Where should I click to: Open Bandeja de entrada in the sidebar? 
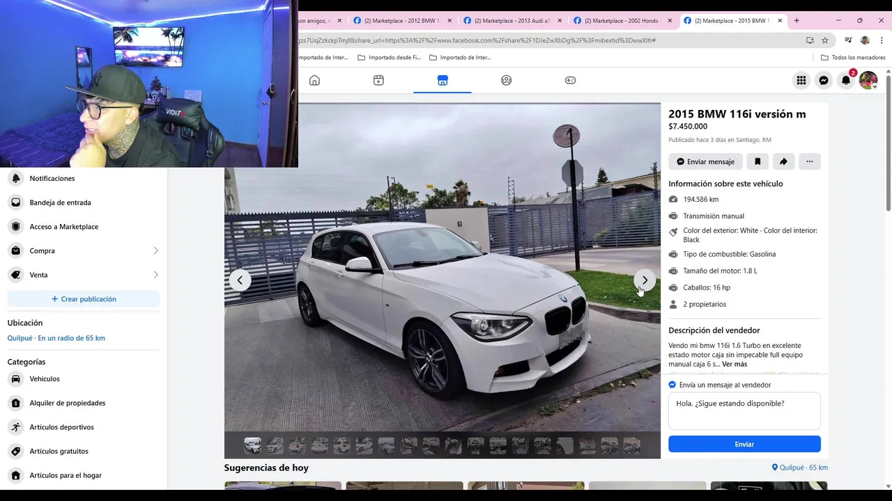click(84, 202)
